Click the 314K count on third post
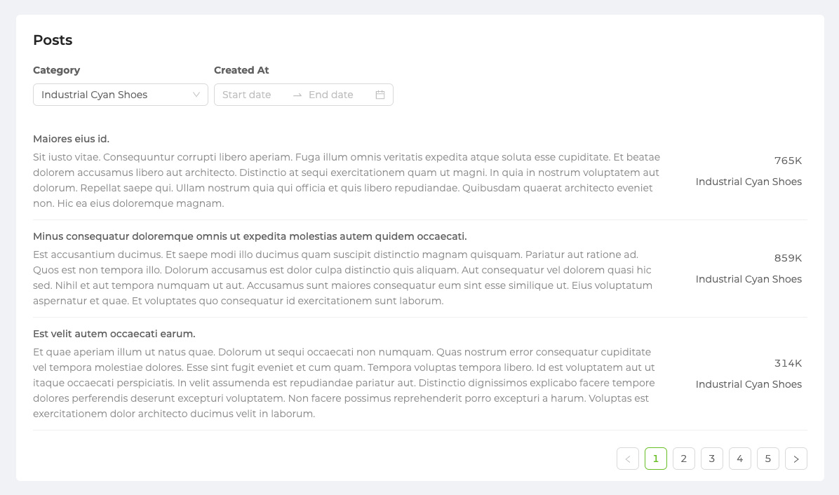 click(788, 363)
